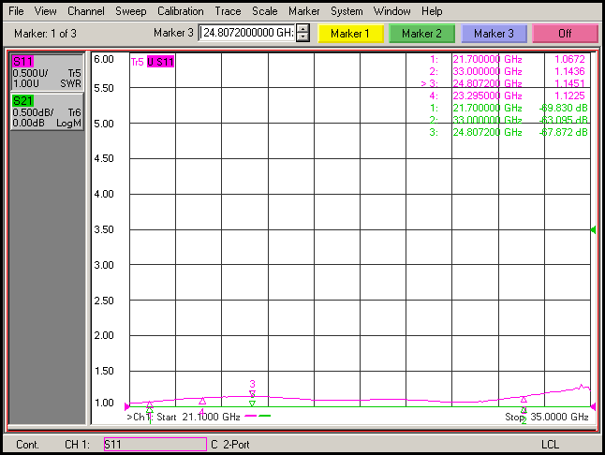Click the Marker 3 frequency input field
The width and height of the screenshot is (605, 455).
[246, 34]
